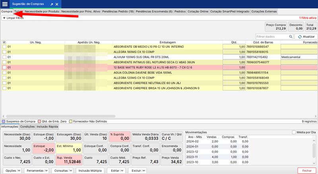Toggle the select-all checkbox in table header
318x174 pixels.
coord(4,42)
